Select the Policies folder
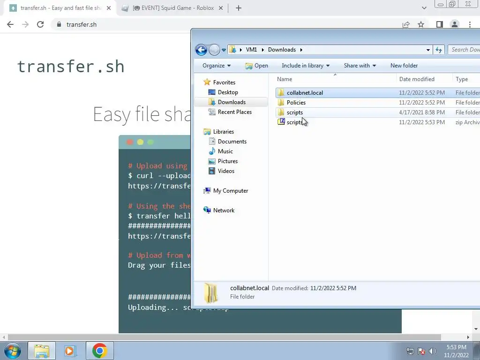Image resolution: width=480 pixels, height=360 pixels. click(x=378, y=103)
